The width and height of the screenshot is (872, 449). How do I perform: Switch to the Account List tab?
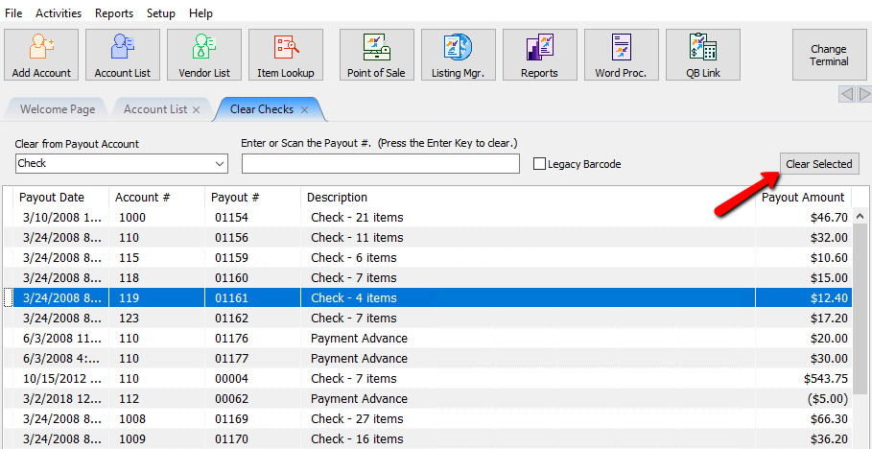155,109
